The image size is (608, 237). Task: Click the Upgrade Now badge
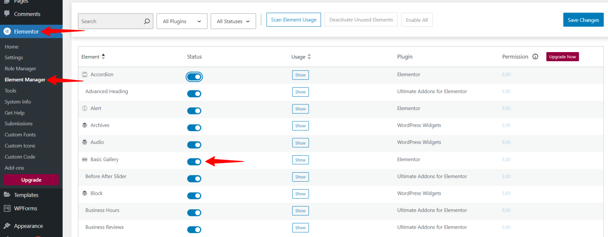pos(562,56)
